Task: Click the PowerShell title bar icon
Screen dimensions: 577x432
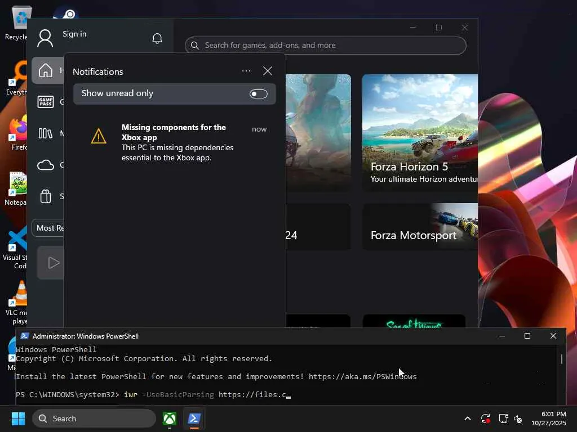Action: click(x=25, y=336)
